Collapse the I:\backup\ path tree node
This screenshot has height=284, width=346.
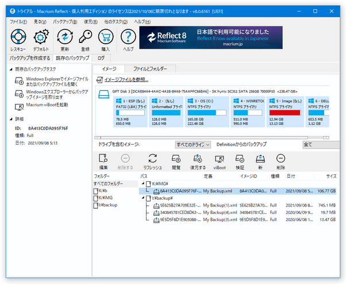point(143,198)
